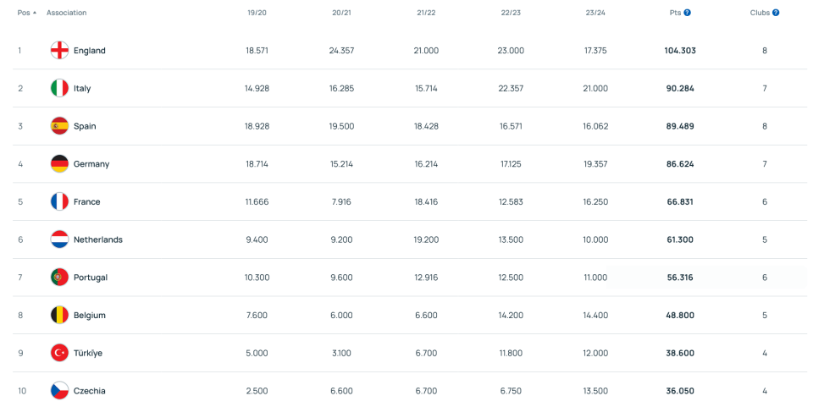Select the 19/20 season column header
This screenshot has width=813, height=407.
point(257,13)
